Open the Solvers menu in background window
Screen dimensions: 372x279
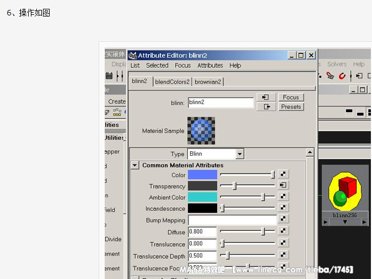(x=337, y=64)
